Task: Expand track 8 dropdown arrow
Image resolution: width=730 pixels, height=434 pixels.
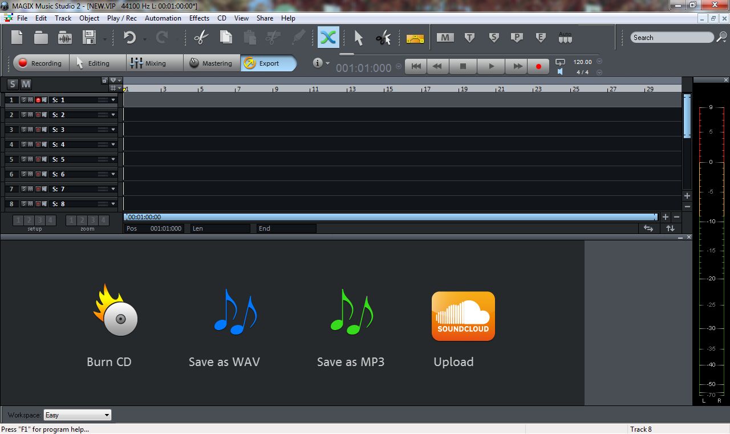Action: click(x=113, y=204)
